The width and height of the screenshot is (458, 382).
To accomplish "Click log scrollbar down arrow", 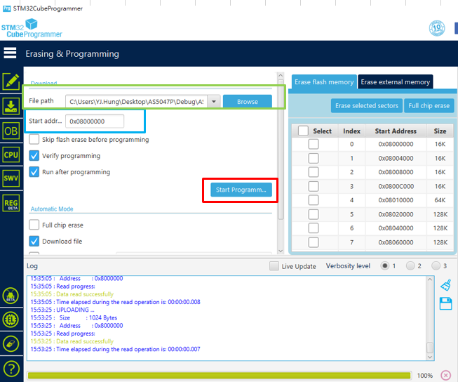I will (x=430, y=357).
